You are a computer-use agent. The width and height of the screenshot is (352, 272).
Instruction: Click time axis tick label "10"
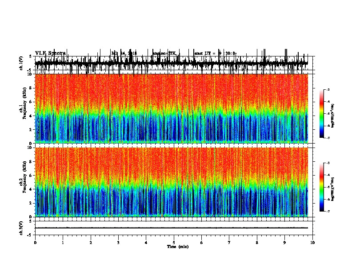tap(312, 243)
